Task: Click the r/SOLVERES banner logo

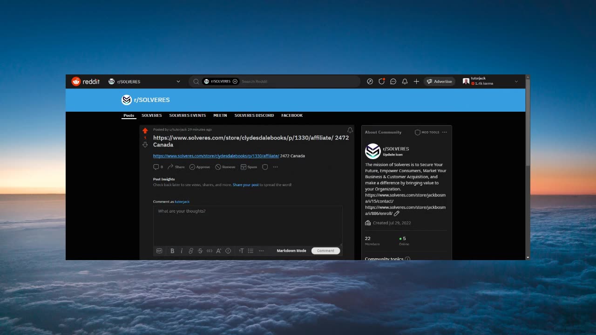Action: click(x=127, y=100)
